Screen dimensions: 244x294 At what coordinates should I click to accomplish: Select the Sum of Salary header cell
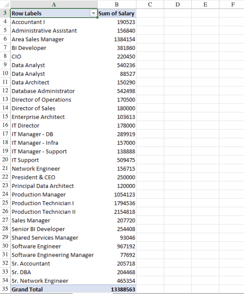(117, 13)
